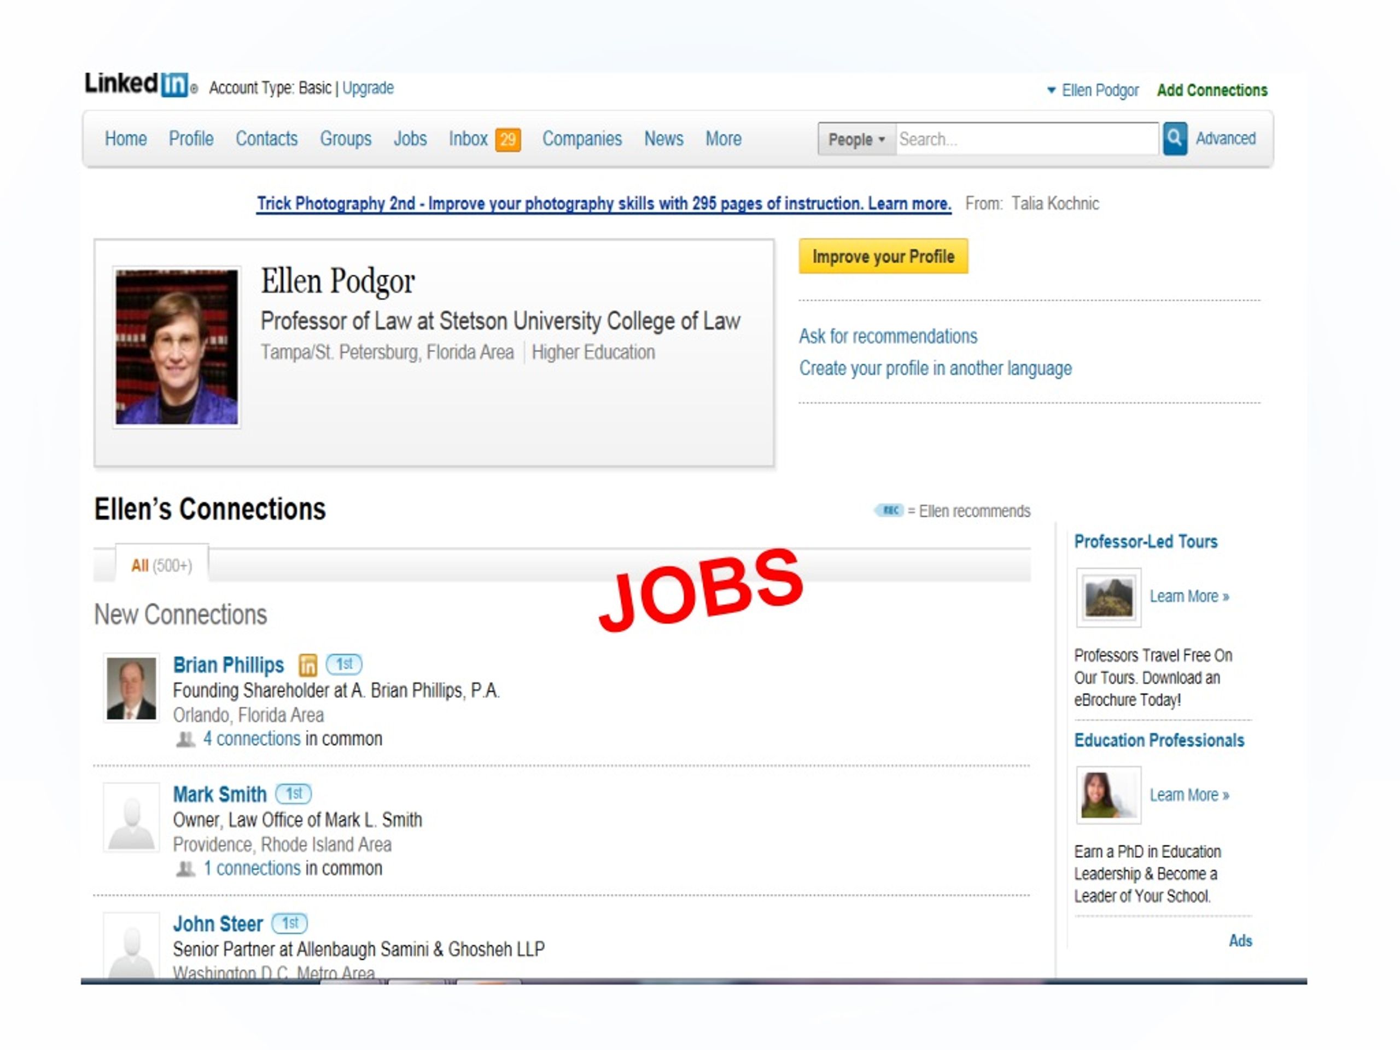The height and width of the screenshot is (1050, 1400).
Task: Click the Improve your Profile button
Action: pos(884,256)
